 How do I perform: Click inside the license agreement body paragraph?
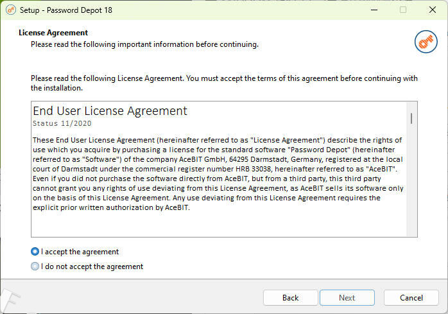tap(218, 173)
